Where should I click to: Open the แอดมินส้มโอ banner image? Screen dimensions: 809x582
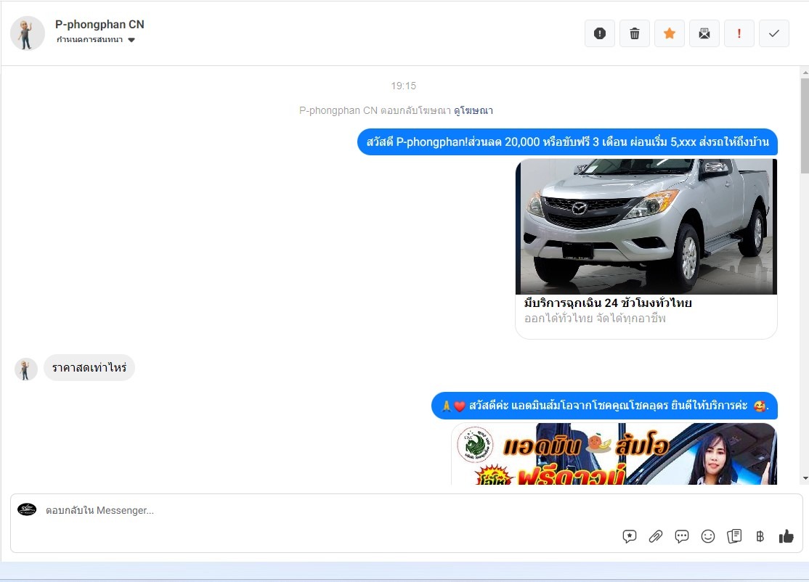(x=614, y=454)
